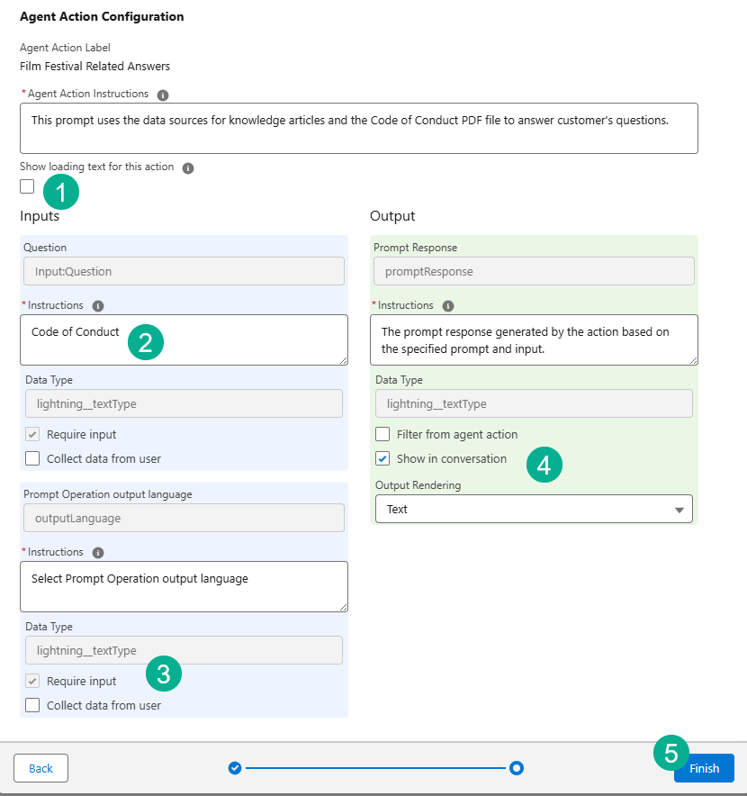Open the Output Rendering dropdown
Image resolution: width=747 pixels, height=796 pixels.
[534, 510]
